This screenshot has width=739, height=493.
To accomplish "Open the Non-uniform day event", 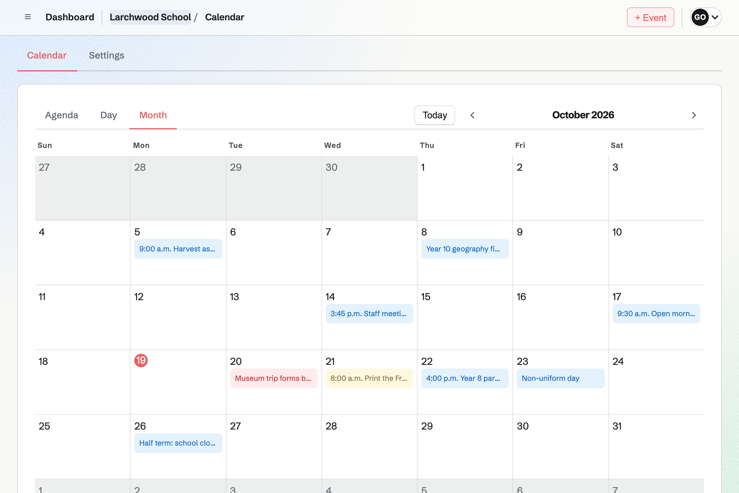I will pyautogui.click(x=560, y=379).
